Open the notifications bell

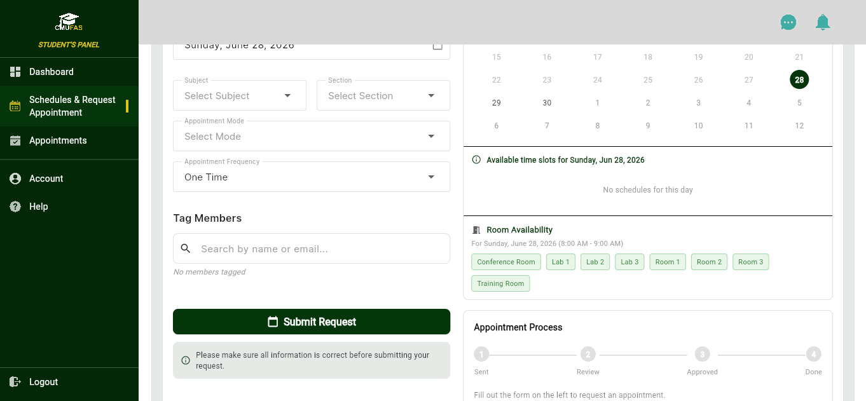click(x=823, y=22)
